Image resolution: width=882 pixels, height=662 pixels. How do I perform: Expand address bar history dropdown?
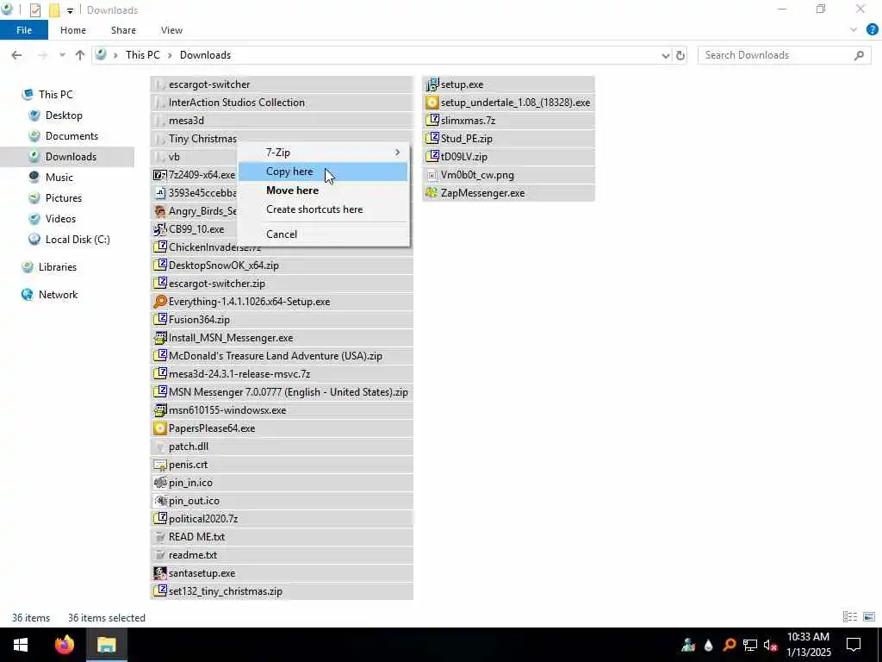(x=666, y=55)
